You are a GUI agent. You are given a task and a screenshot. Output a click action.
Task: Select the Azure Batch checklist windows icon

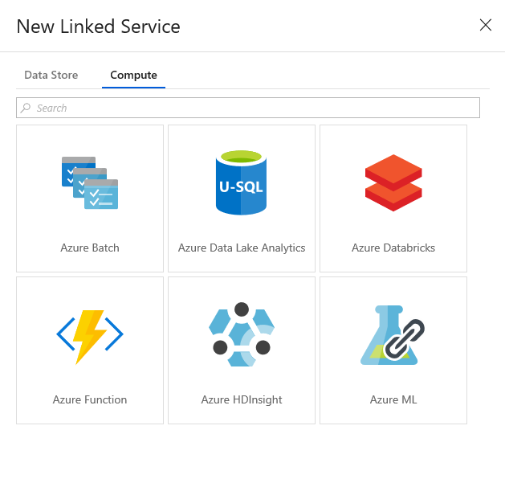pos(90,182)
